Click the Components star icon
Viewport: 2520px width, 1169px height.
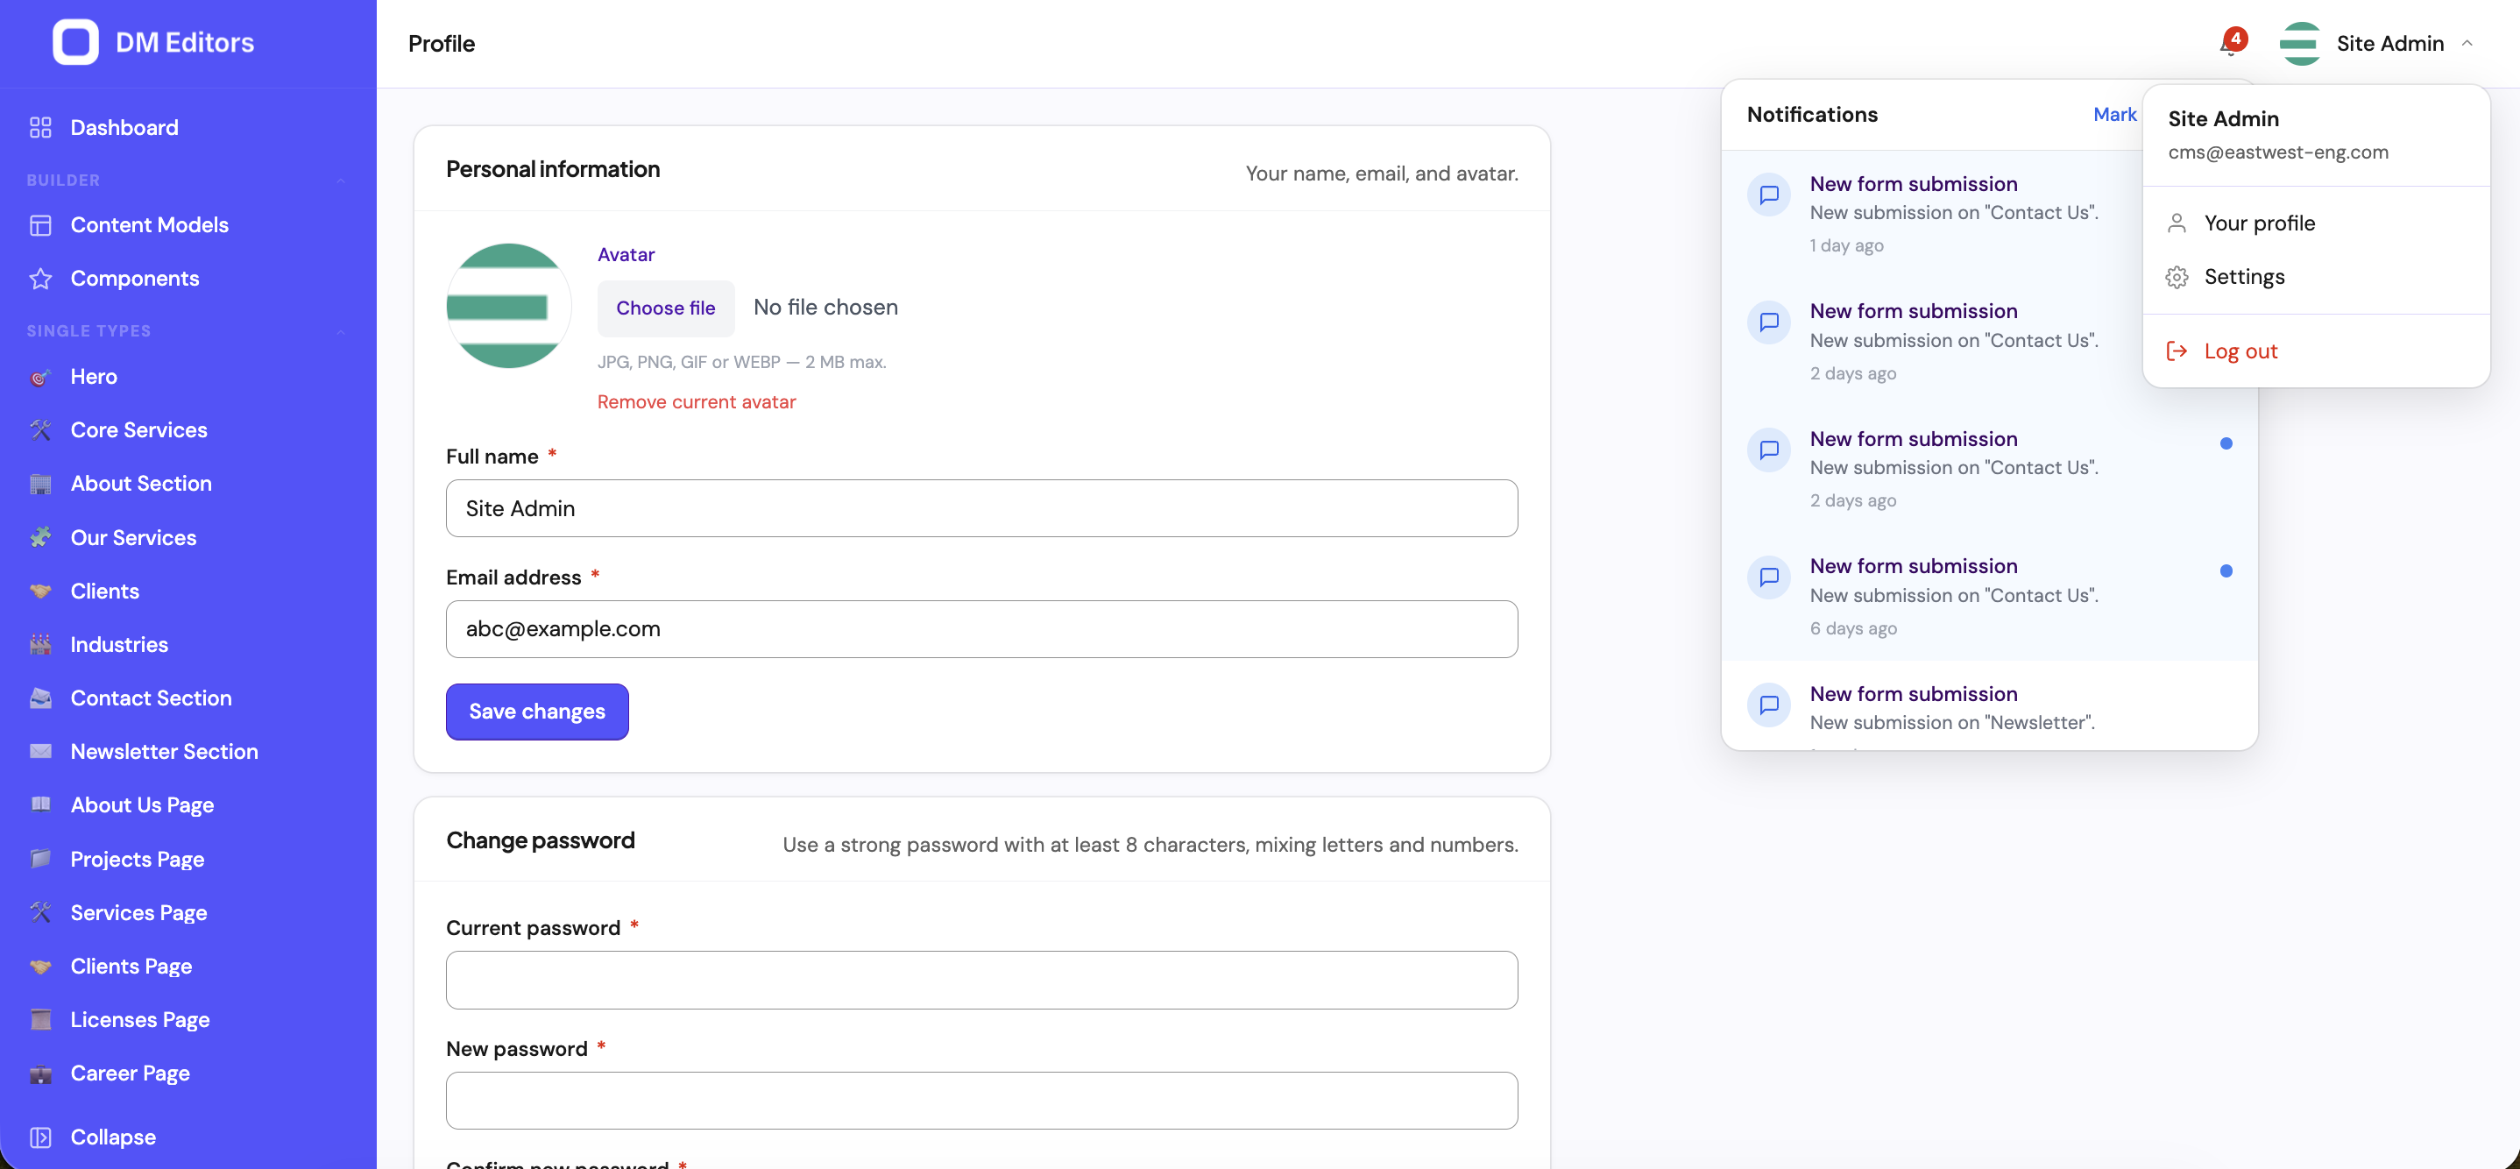[40, 279]
